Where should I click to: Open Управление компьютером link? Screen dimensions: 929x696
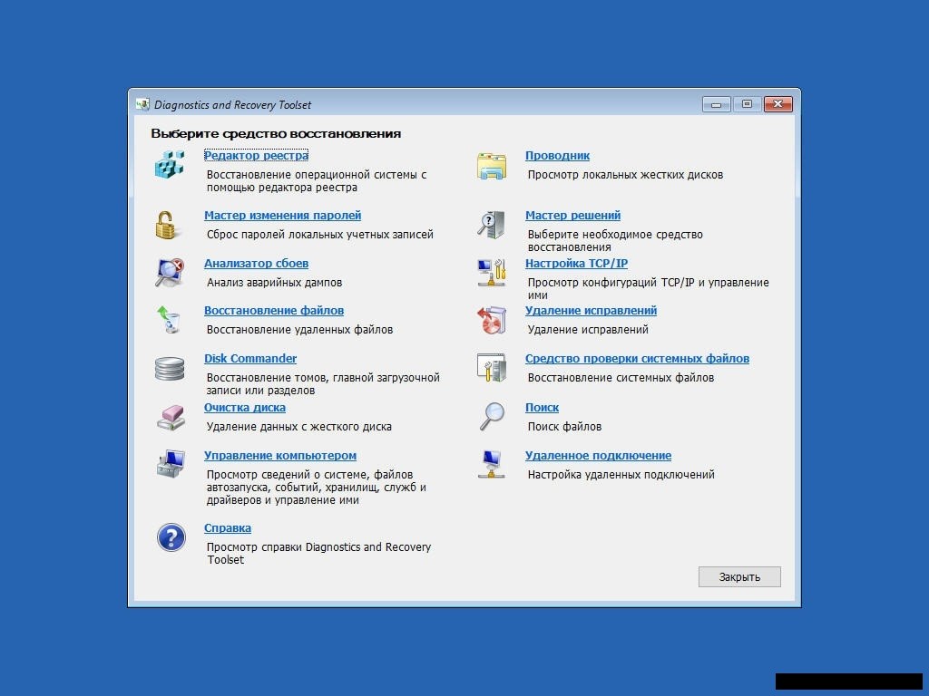coord(280,456)
